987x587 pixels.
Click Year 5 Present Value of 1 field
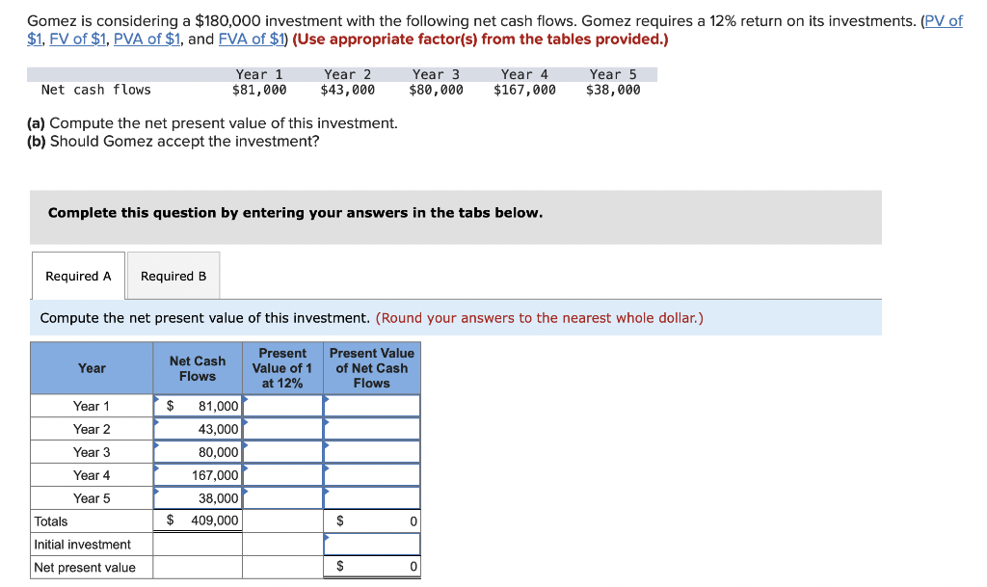[x=282, y=498]
